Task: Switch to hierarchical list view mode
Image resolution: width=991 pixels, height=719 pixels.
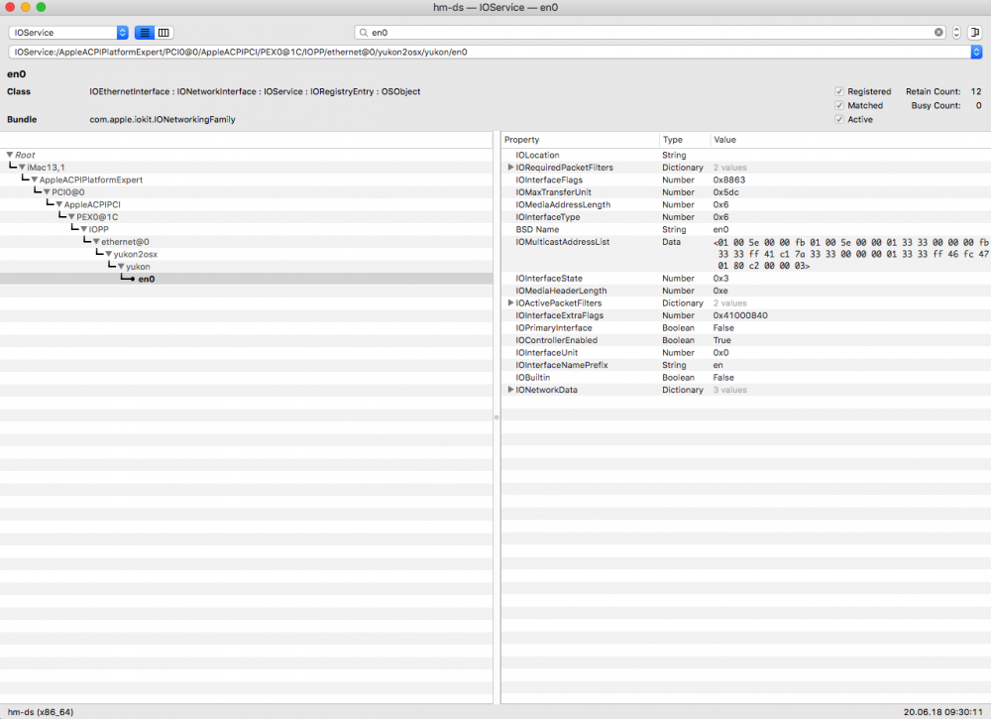Action: (x=145, y=33)
